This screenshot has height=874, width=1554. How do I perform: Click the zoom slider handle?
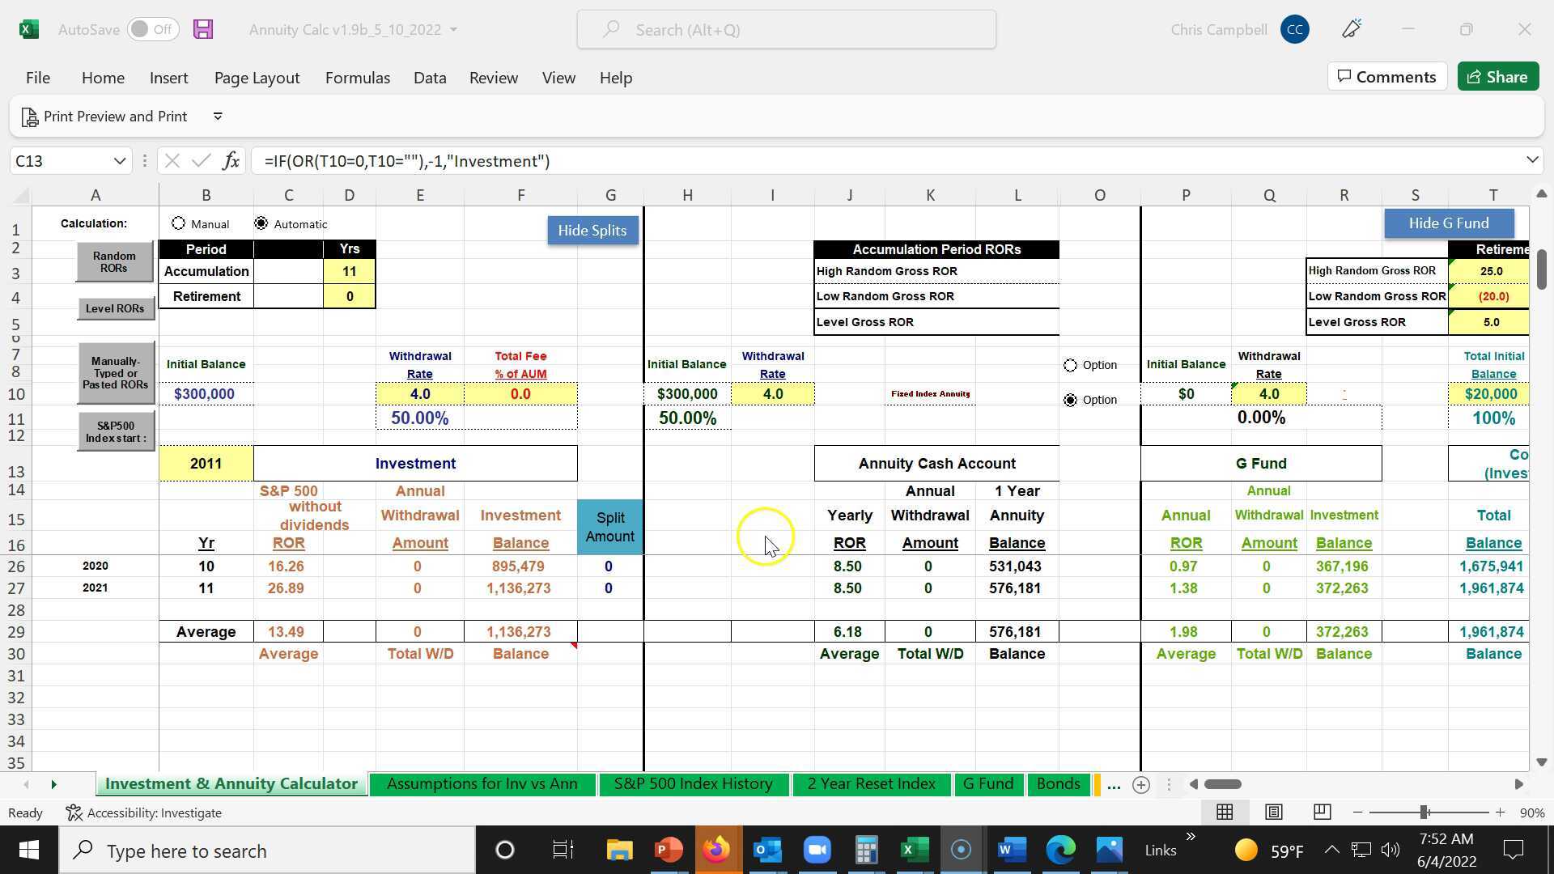1423,812
